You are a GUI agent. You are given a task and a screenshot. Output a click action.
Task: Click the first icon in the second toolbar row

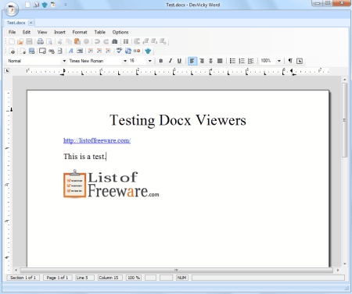pyautogui.click(x=12, y=51)
